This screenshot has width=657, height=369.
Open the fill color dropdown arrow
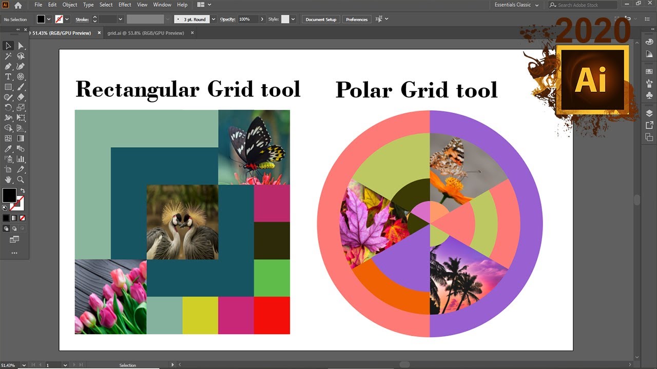pos(49,19)
